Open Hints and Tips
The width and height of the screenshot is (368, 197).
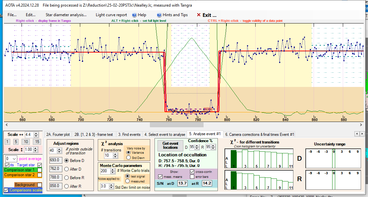[172, 15]
